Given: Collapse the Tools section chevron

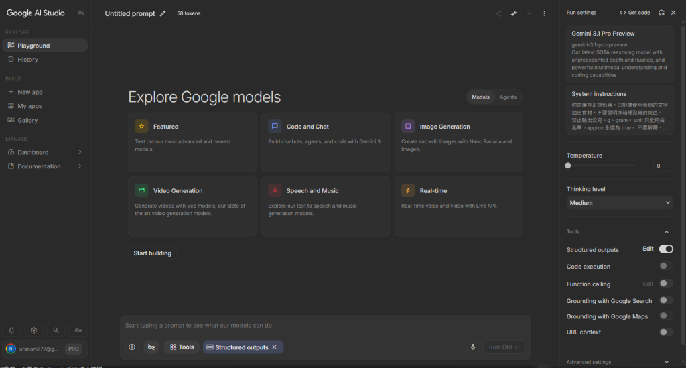Looking at the screenshot, I should (x=667, y=232).
